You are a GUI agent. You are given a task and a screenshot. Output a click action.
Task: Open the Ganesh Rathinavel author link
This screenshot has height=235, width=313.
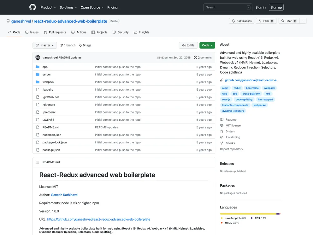pos(65,195)
